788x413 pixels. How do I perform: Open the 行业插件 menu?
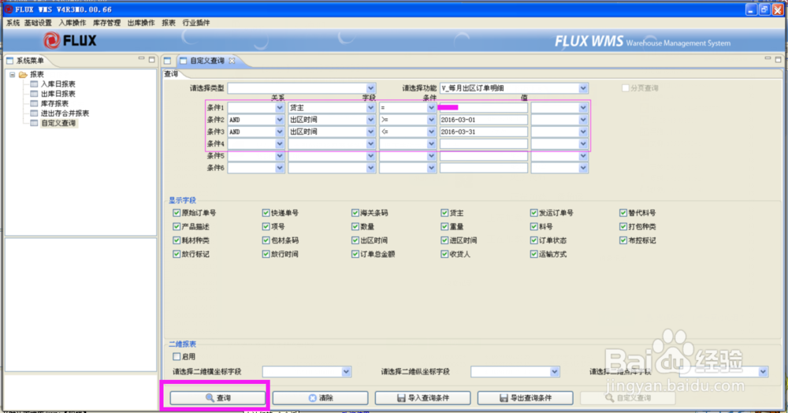coord(196,23)
